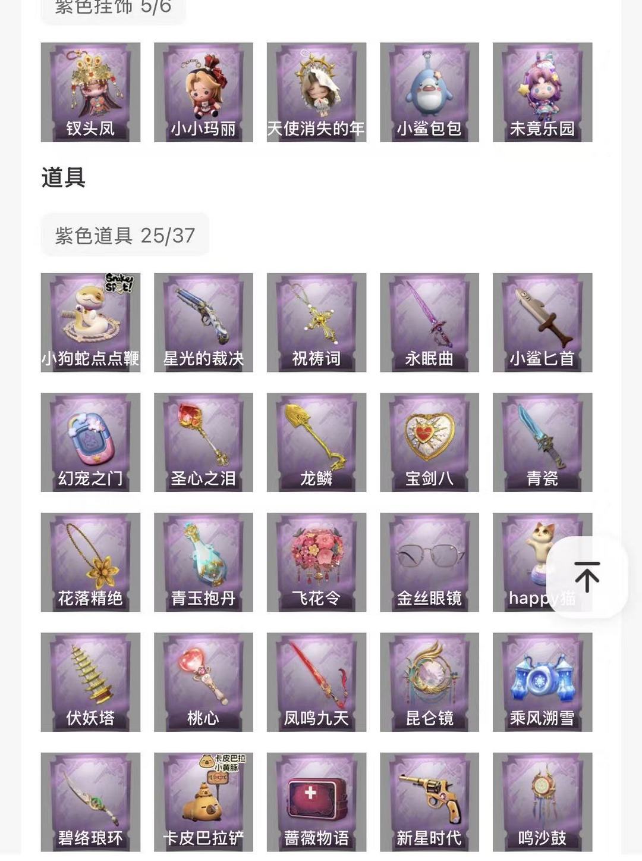
Task: Tap the scroll-to-top arrow button
Action: [x=587, y=577]
